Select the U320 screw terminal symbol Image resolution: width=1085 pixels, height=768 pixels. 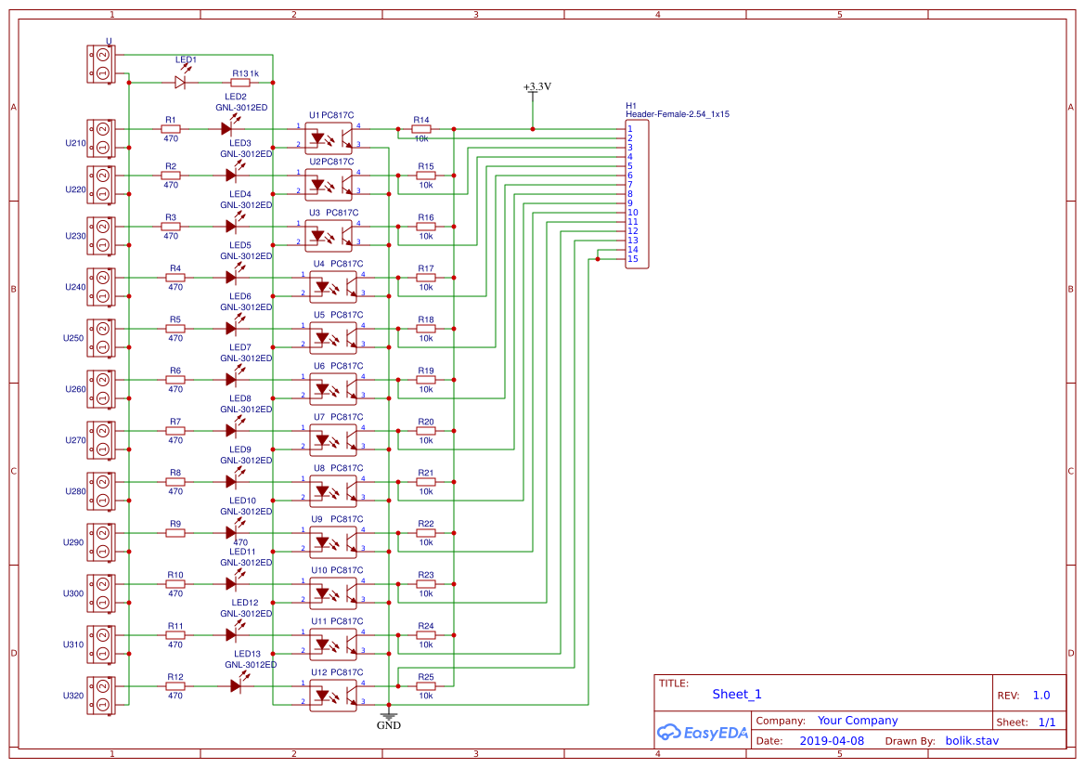coord(100,695)
